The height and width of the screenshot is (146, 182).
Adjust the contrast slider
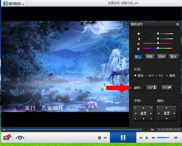[158, 39]
